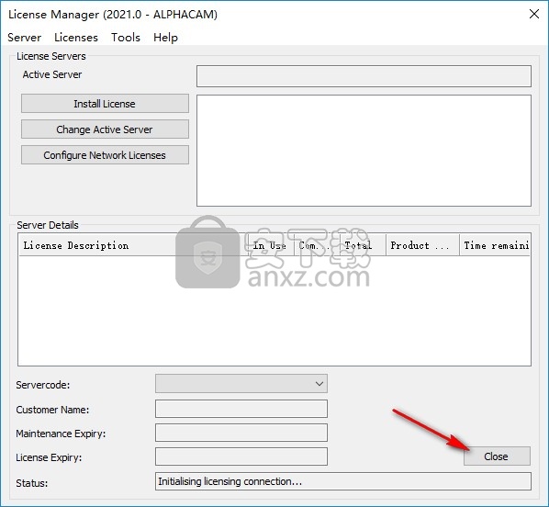549x507 pixels.
Task: Click the Maintenance Expiry field
Action: [241, 433]
